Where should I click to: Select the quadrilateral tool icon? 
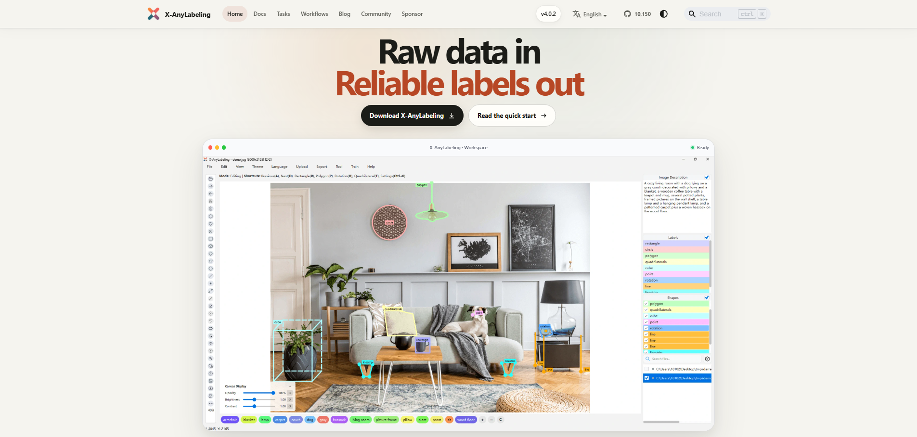(210, 261)
